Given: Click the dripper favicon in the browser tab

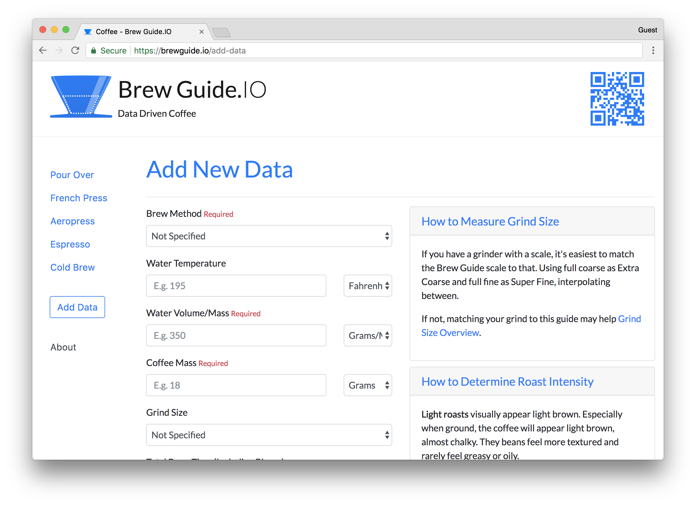Looking at the screenshot, I should [88, 31].
